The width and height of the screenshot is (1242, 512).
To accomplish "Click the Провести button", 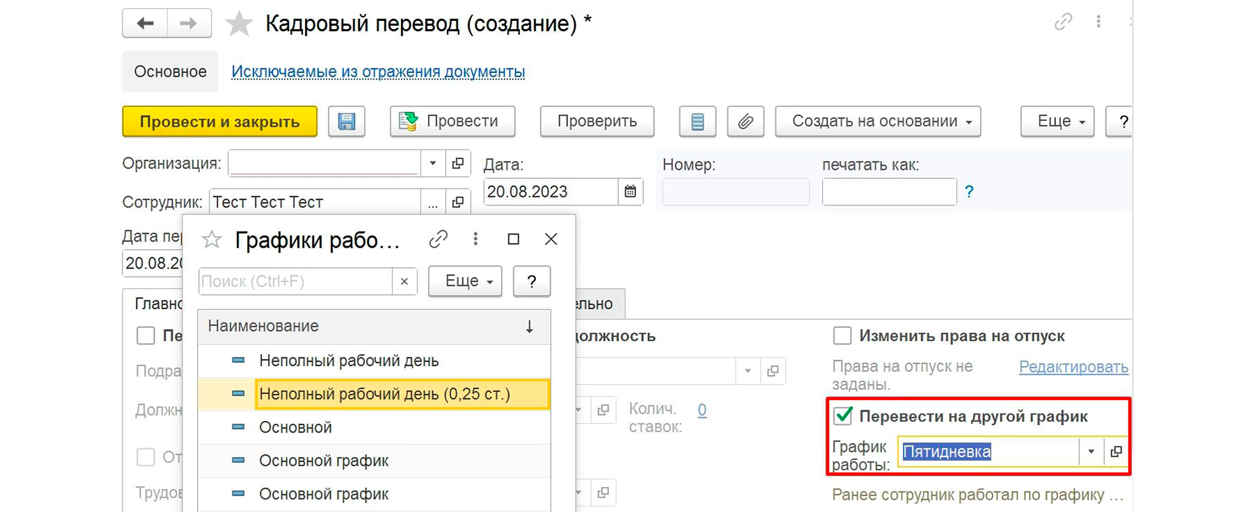I will (x=453, y=122).
